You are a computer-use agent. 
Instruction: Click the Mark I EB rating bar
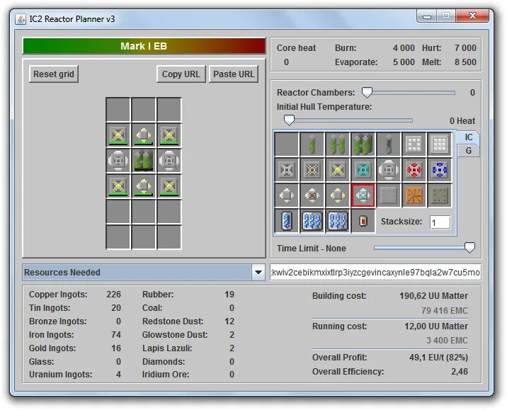pyautogui.click(x=144, y=46)
